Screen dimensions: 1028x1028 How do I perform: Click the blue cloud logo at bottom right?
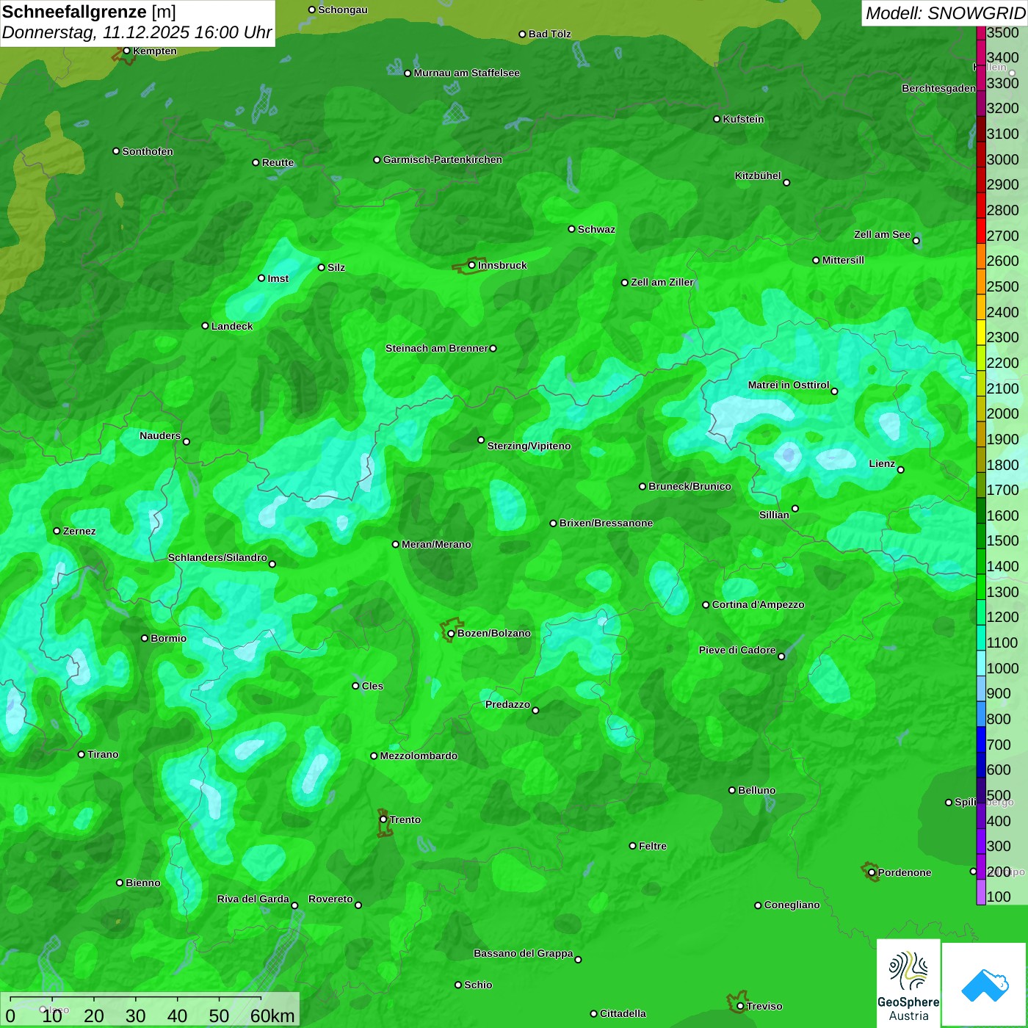click(x=985, y=984)
